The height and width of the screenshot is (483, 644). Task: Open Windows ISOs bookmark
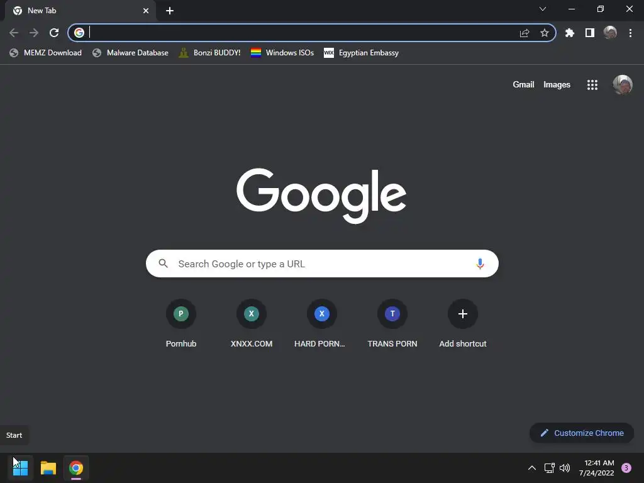282,53
